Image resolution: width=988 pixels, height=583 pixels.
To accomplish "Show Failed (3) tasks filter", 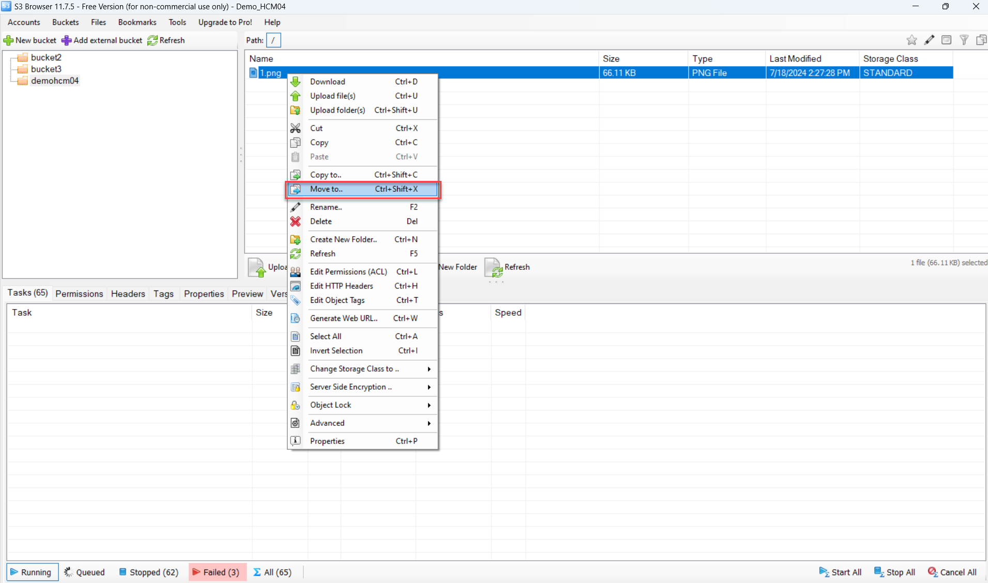I will click(216, 572).
